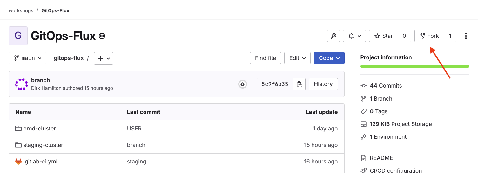The image size is (478, 173).
Task: Open the blue Code dropdown
Action: (329, 58)
